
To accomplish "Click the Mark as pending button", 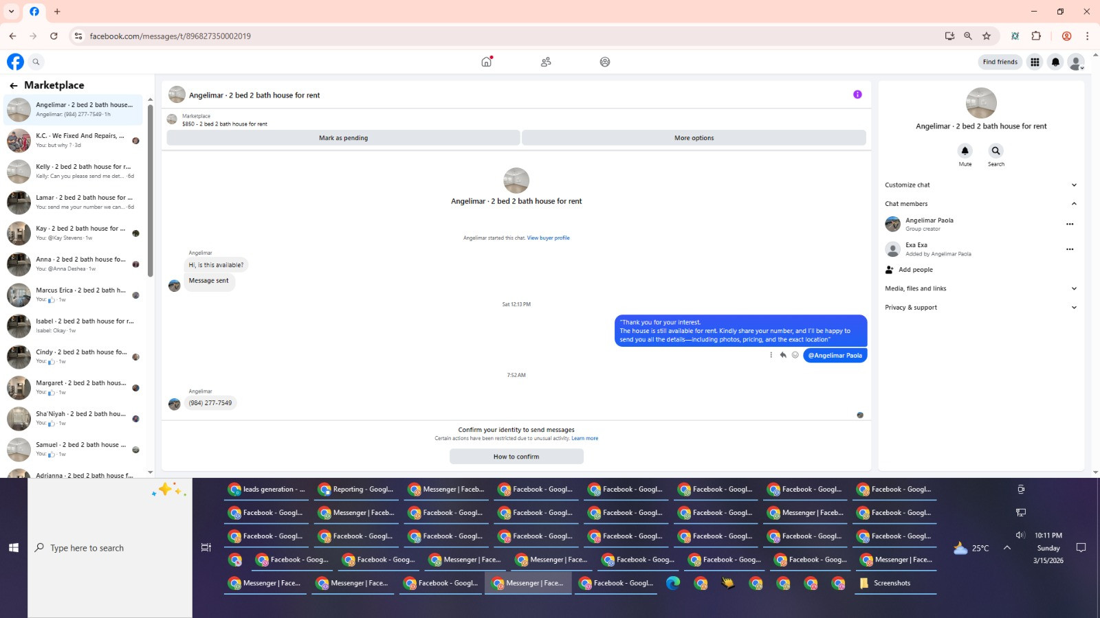I will [343, 138].
